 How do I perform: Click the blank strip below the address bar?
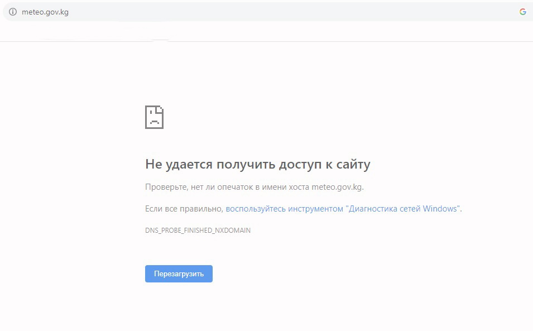(x=335, y=32)
